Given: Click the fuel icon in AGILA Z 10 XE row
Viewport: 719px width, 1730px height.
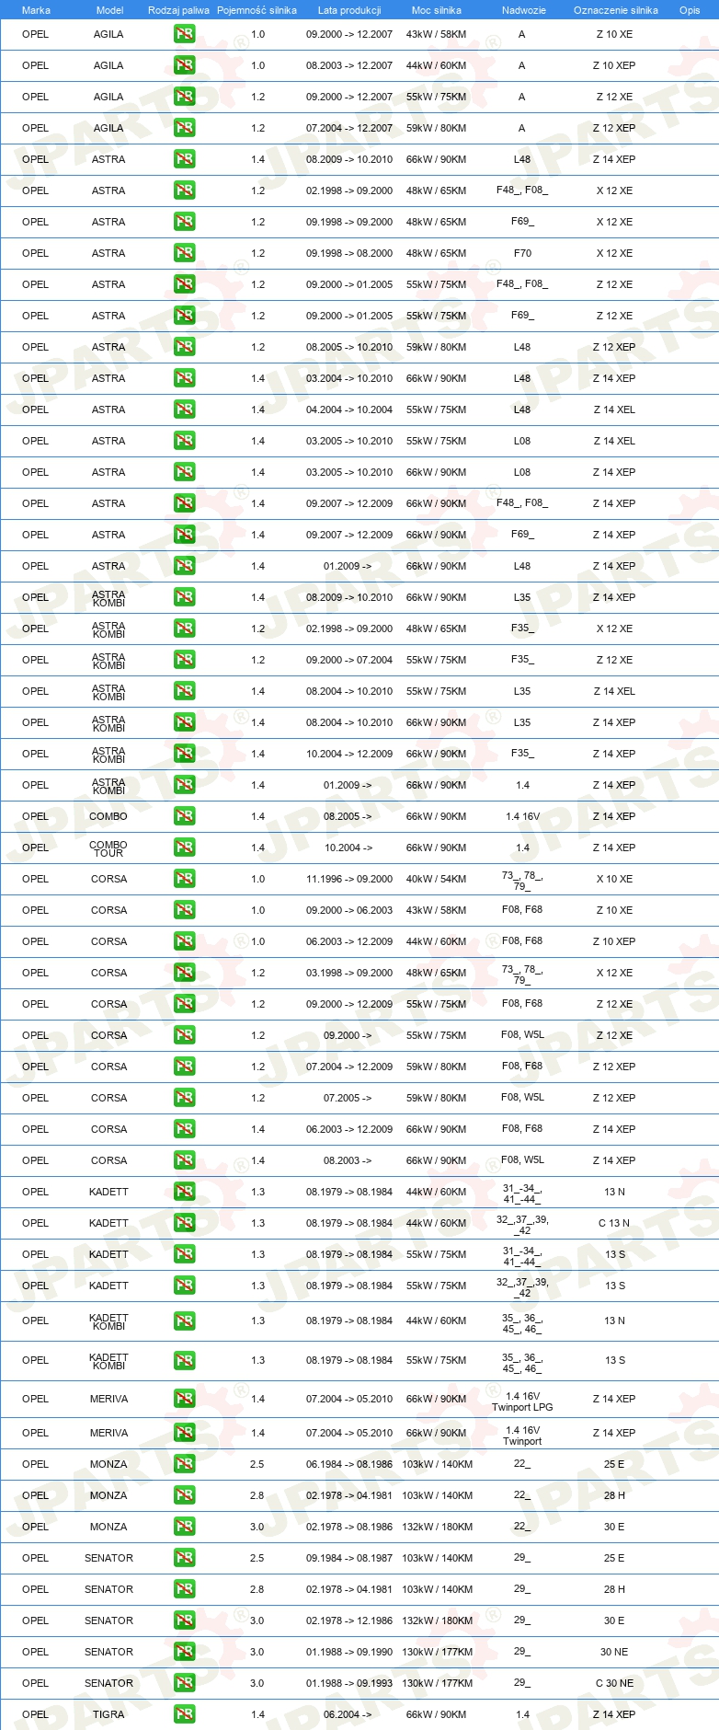Looking at the screenshot, I should (184, 34).
